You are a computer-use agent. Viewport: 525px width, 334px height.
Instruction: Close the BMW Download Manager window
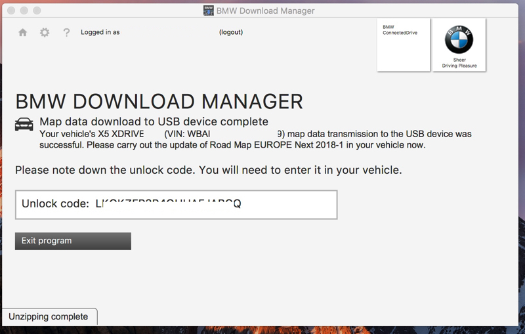tap(11, 10)
